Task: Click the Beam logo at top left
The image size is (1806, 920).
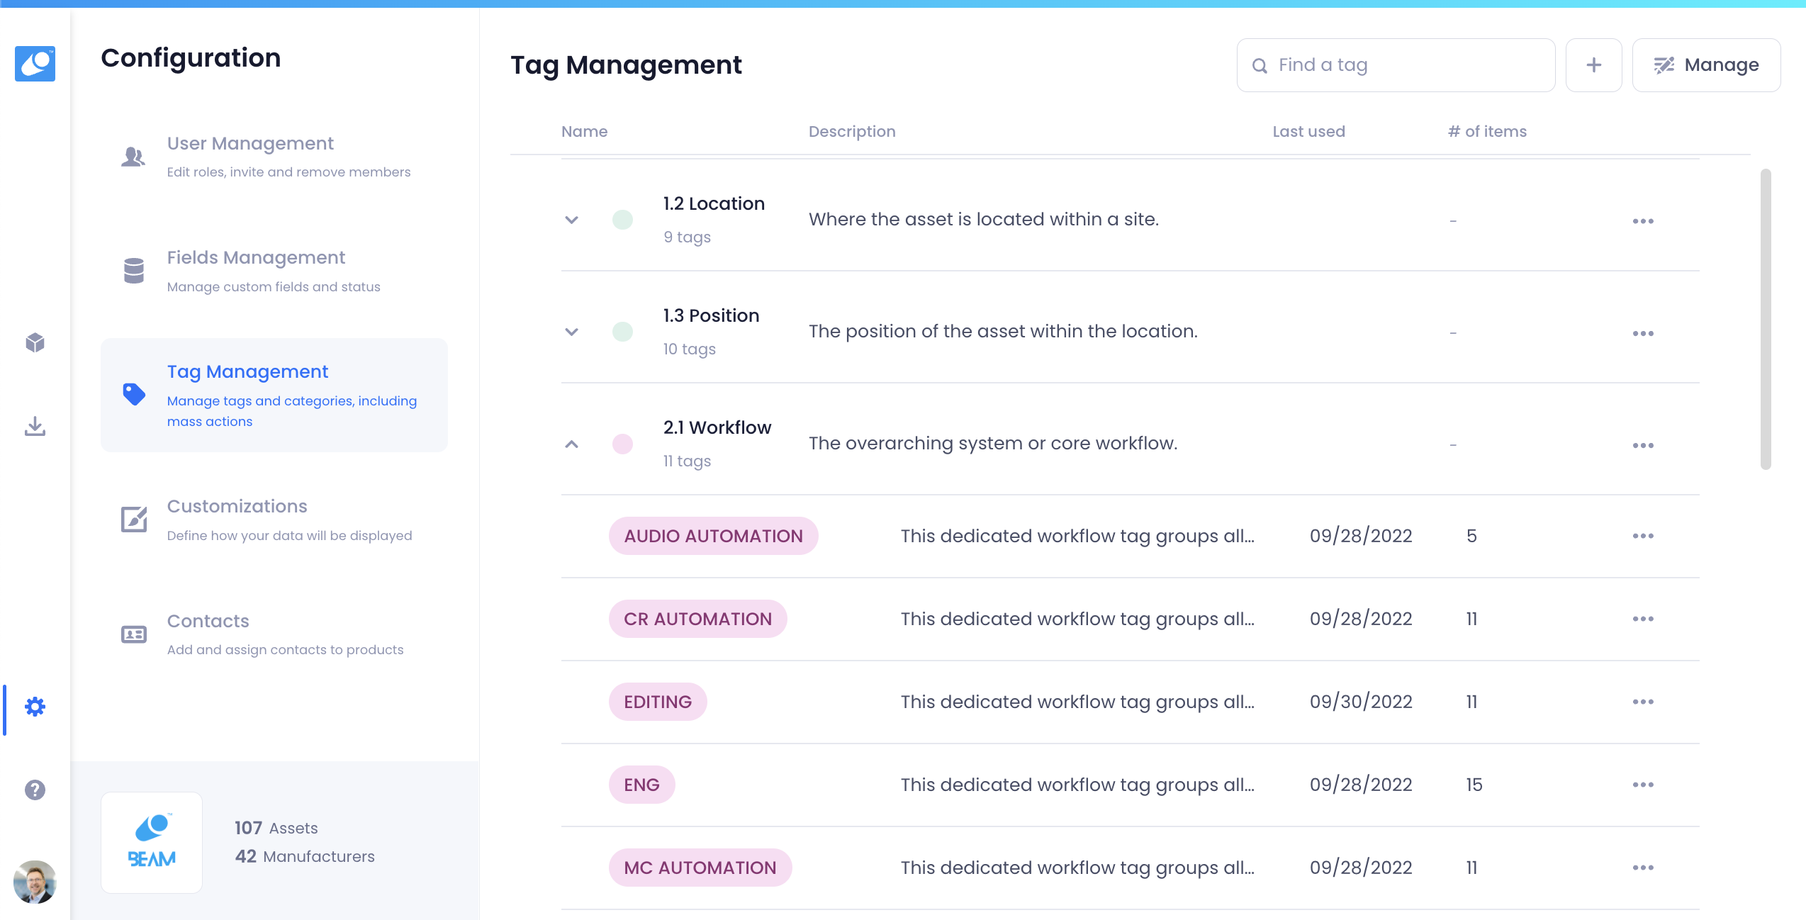Action: click(x=35, y=64)
